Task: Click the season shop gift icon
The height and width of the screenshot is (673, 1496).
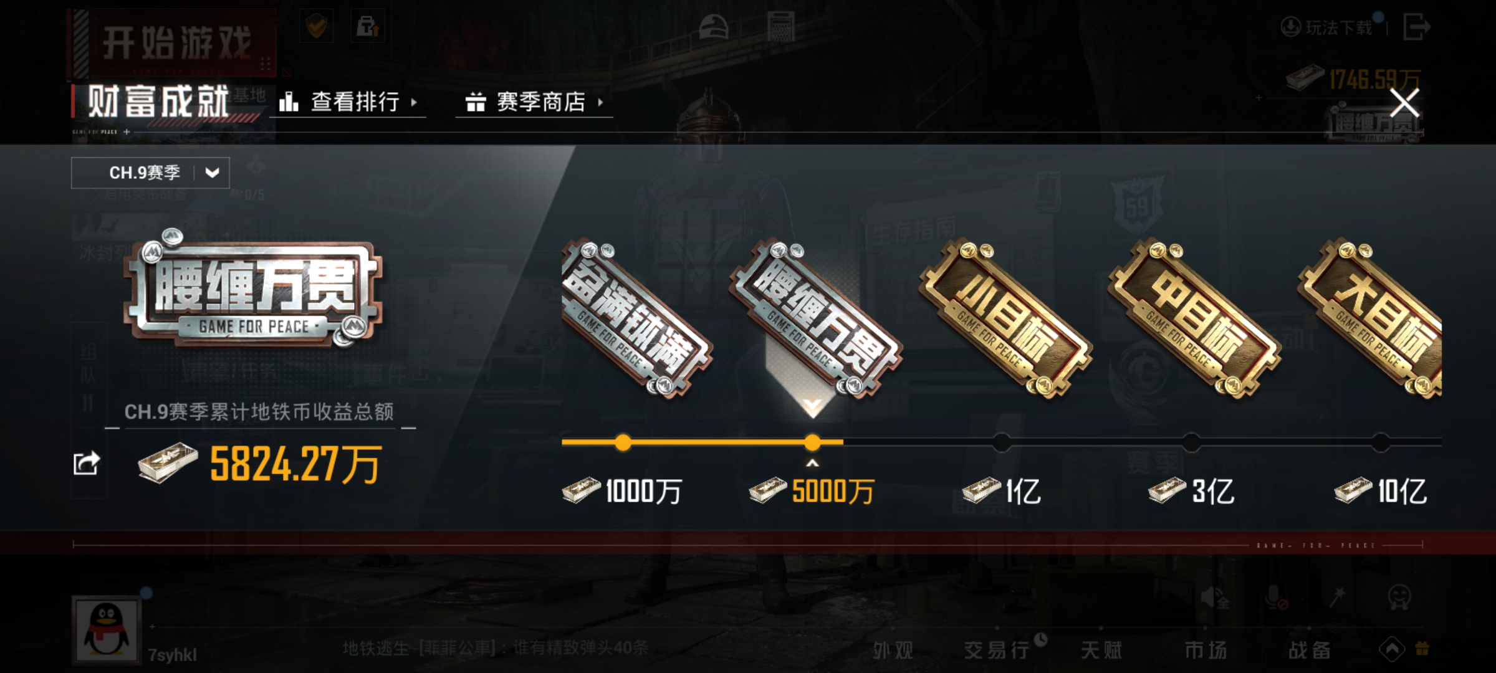Action: click(x=476, y=102)
